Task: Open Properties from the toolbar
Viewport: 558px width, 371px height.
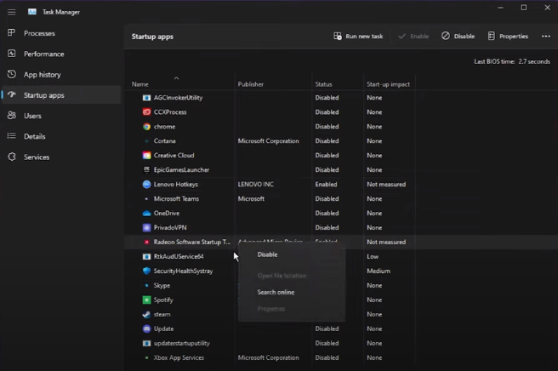Action: click(x=508, y=37)
